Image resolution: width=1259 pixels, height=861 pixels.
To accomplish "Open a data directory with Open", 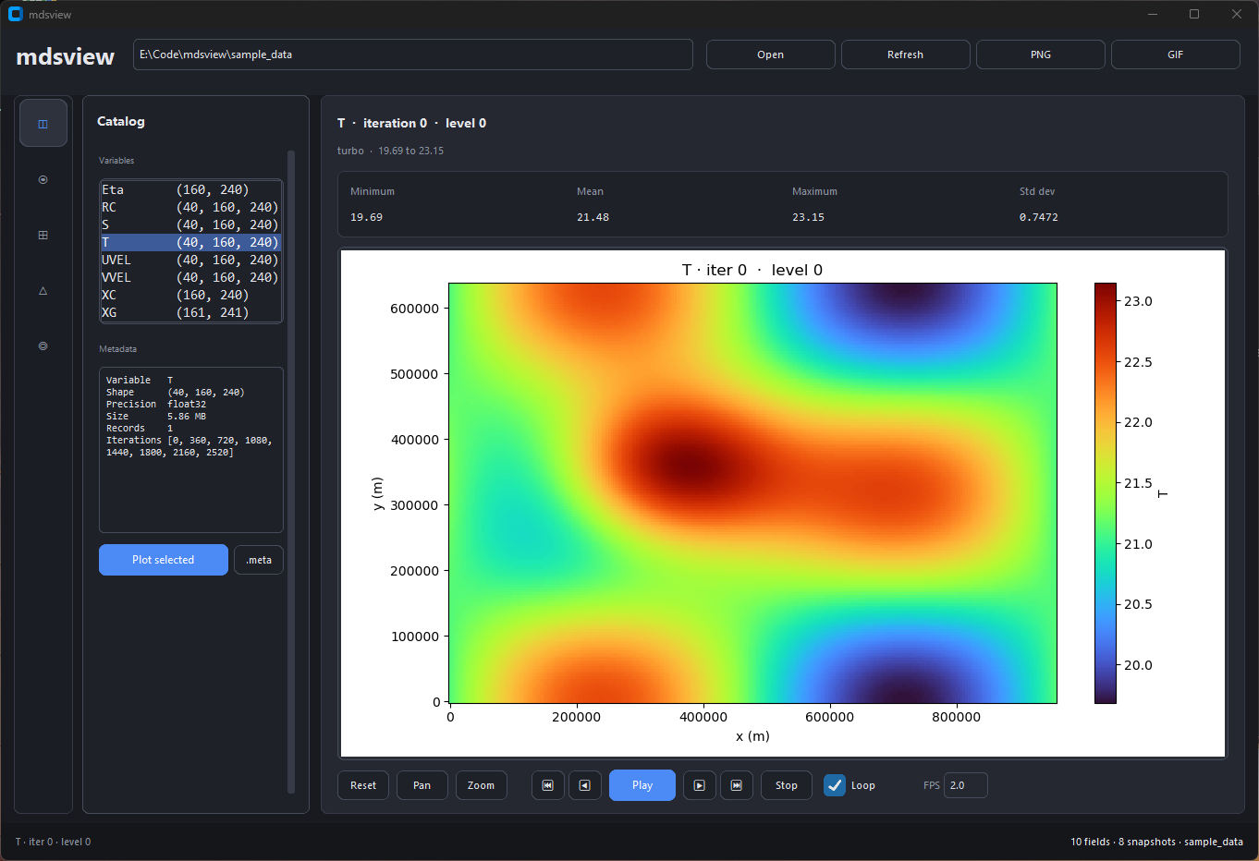I will click(x=771, y=55).
